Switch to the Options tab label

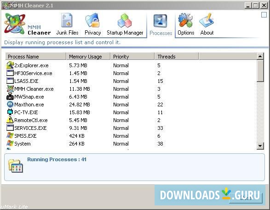186,33
